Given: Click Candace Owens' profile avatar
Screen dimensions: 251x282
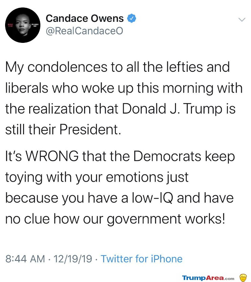Looking at the screenshot, I should point(24,25).
